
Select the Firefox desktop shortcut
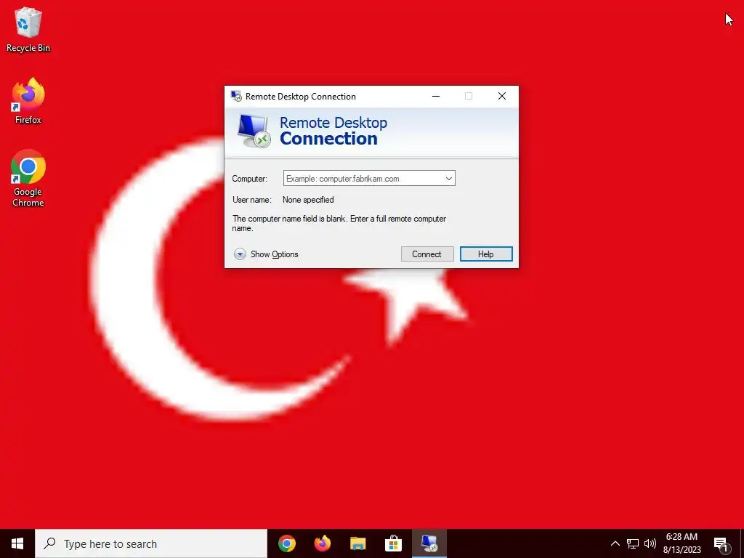[x=28, y=100]
